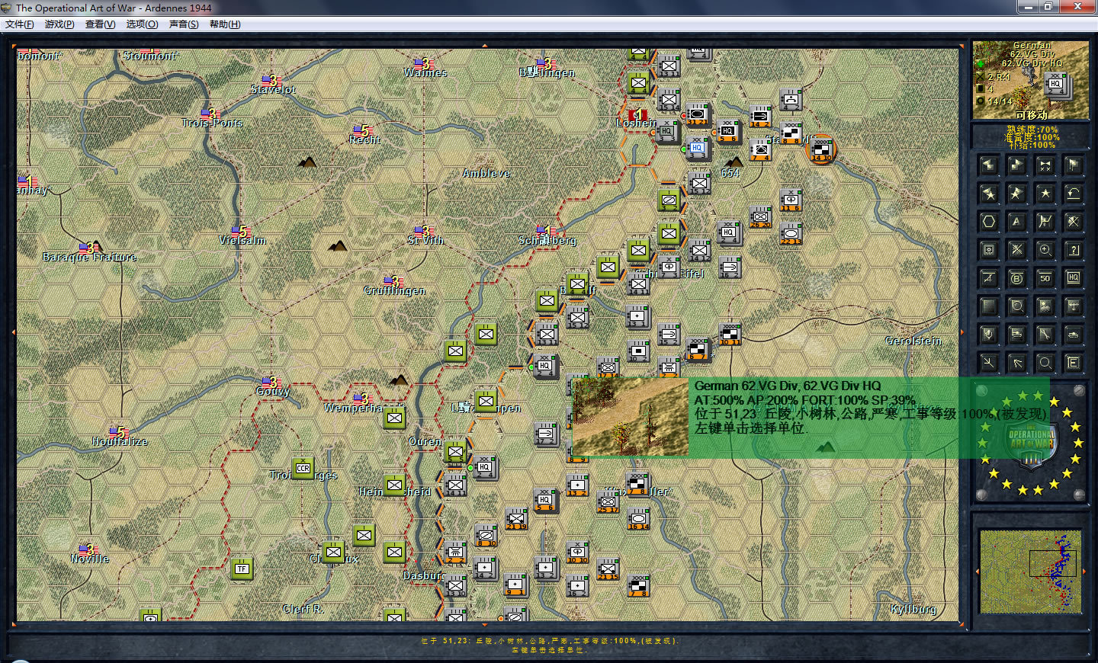Open the airplane air briefing button
The height and width of the screenshot is (663, 1098).
[x=1074, y=306]
